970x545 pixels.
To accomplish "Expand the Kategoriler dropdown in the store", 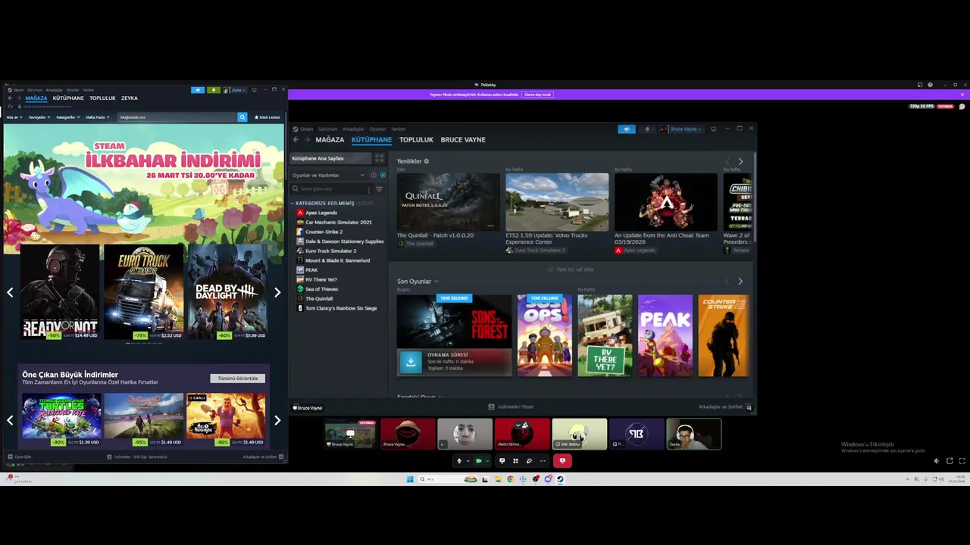I will click(x=68, y=117).
